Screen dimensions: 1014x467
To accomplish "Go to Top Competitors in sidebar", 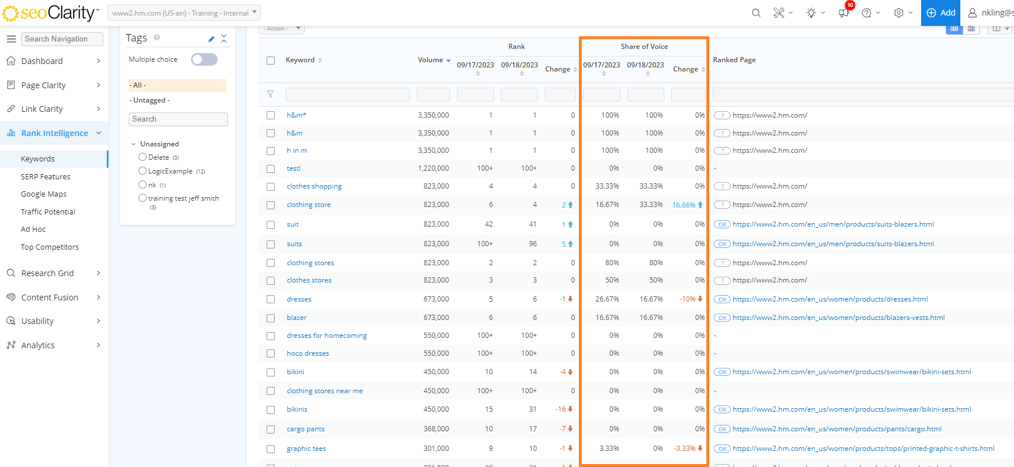I will (50, 247).
